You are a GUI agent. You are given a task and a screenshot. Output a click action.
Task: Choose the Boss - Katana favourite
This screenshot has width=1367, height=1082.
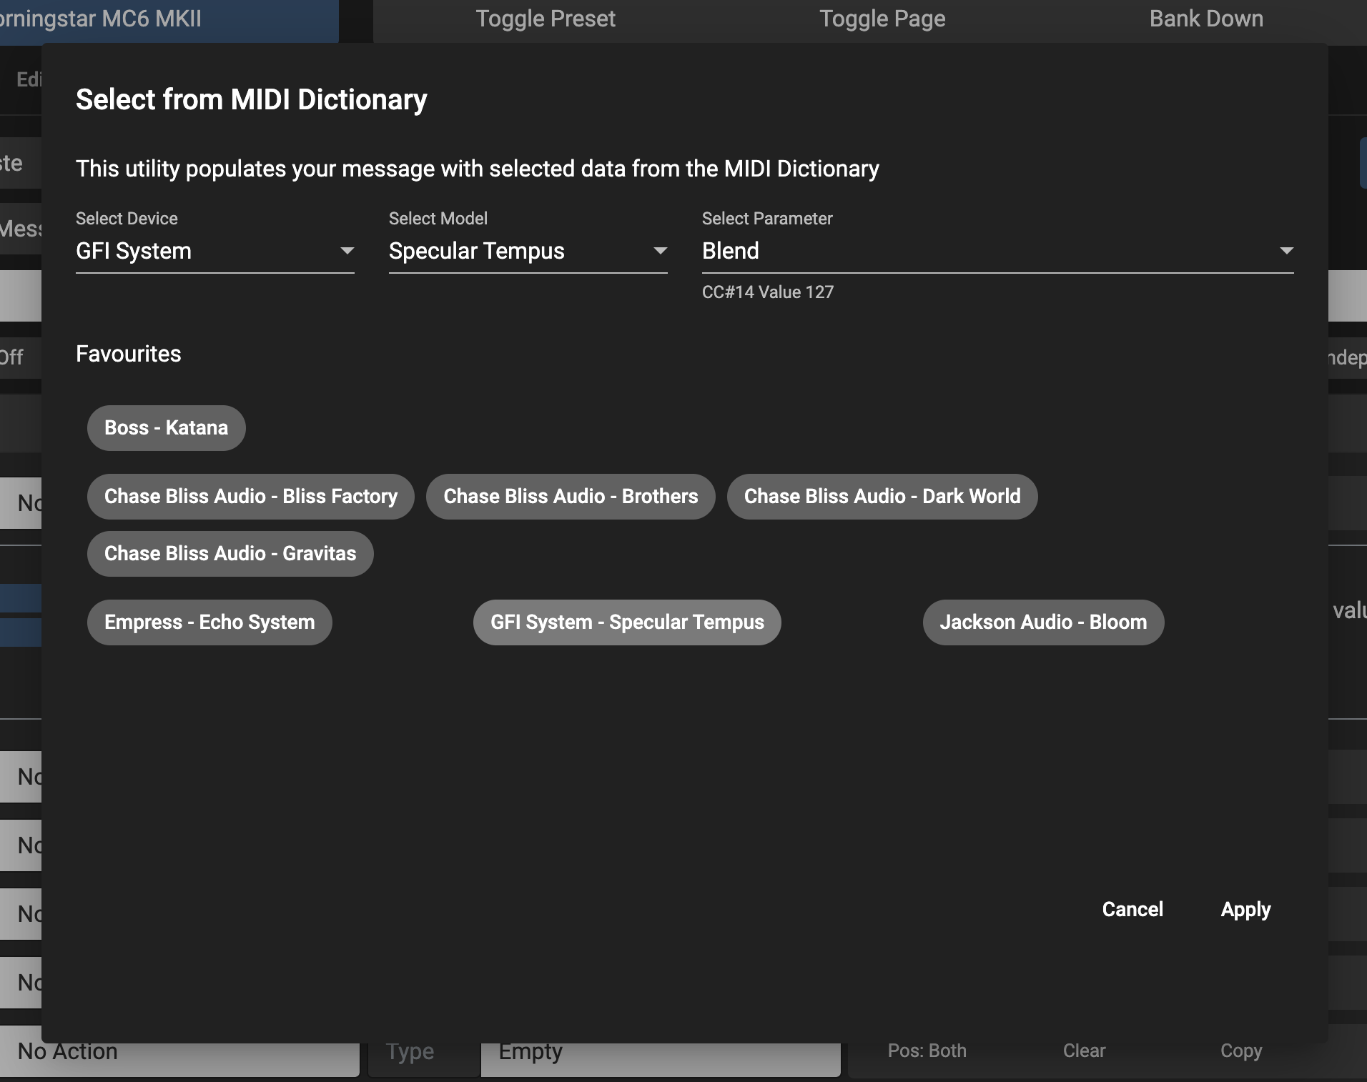166,428
